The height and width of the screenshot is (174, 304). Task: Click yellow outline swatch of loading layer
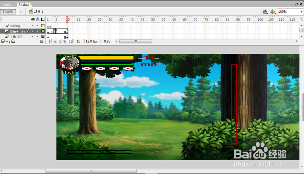point(43,26)
